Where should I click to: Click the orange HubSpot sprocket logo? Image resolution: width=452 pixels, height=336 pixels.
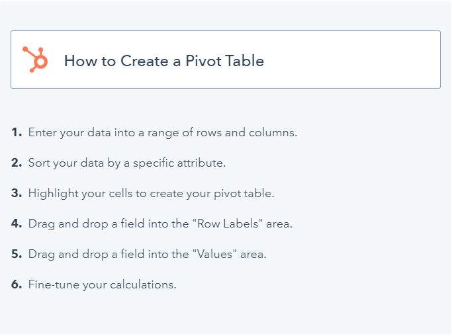pyautogui.click(x=35, y=60)
